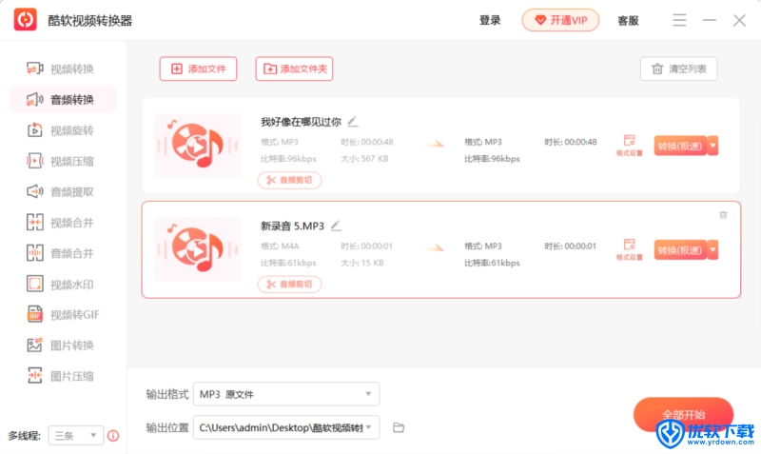Viewport: 761px width, 454px height.
Task: Expand convert mode arrow for 新录音 5.MP3
Action: click(712, 250)
